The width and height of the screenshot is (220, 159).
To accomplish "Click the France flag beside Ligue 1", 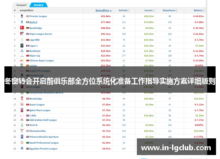I will [x=28, y=46].
